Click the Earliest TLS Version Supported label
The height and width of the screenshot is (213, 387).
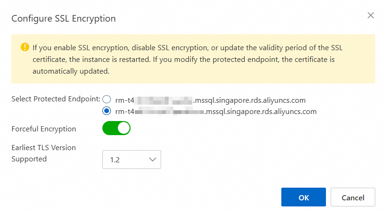click(x=44, y=153)
